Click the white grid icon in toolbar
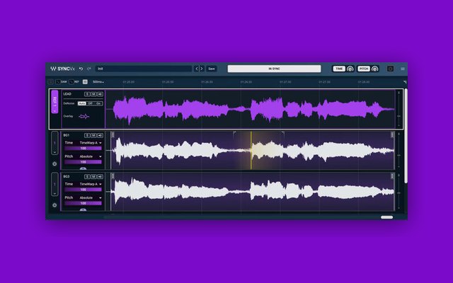Image resolution: width=453 pixels, height=283 pixels. (x=85, y=82)
